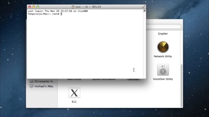
Task: Close the Terminal window with red button
Action: (x=30, y=7)
